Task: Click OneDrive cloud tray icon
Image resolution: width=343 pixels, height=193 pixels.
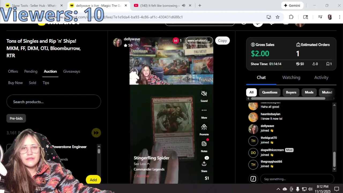Action: 285,189
